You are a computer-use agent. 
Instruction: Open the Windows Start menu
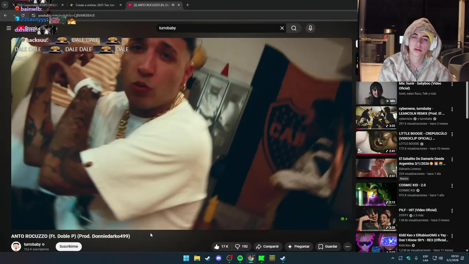pyautogui.click(x=186, y=258)
